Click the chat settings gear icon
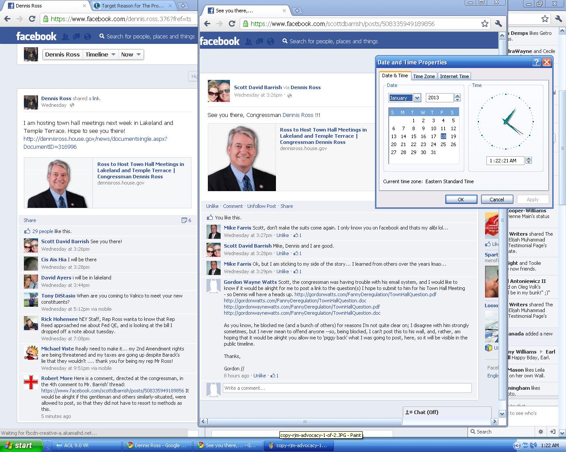566x452 pixels. point(540,432)
